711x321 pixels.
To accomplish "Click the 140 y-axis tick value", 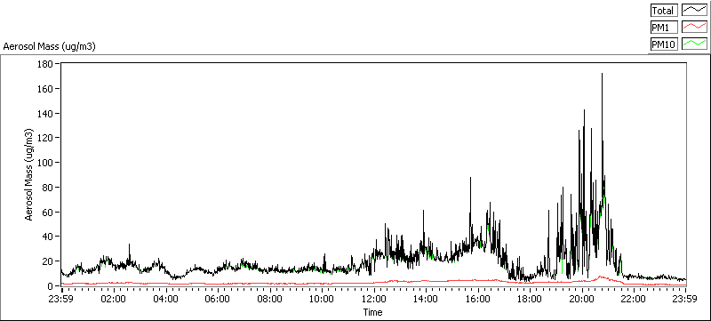I will [45, 113].
